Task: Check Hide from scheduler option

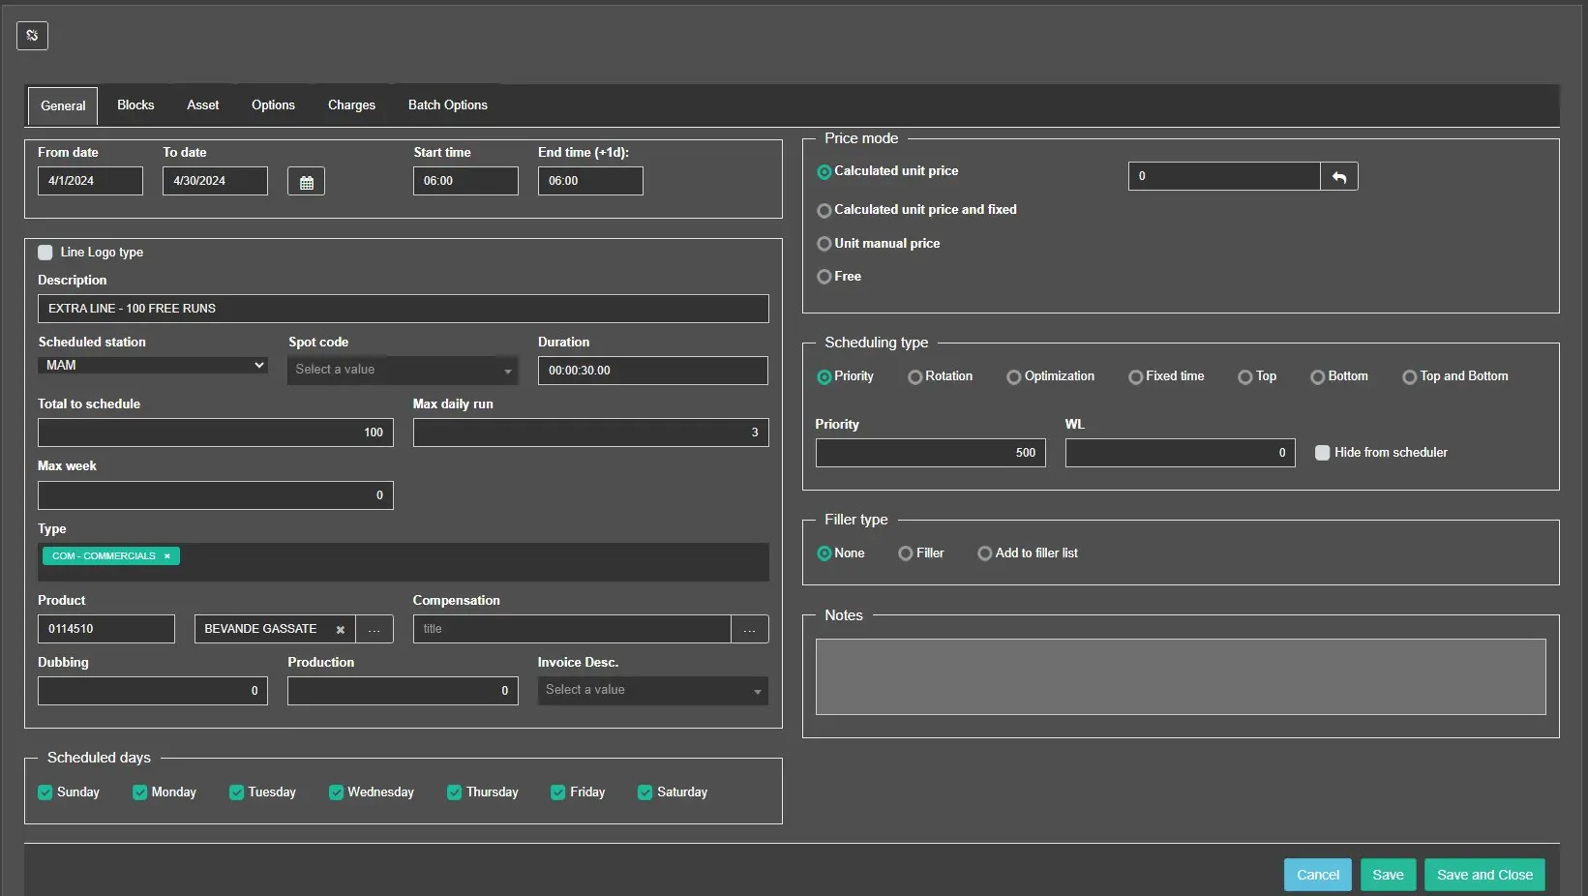Action: click(x=1322, y=453)
